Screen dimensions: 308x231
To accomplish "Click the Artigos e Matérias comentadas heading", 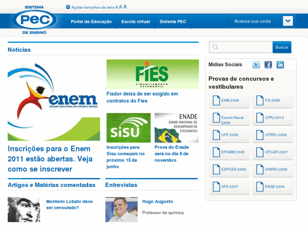I will 51,185.
